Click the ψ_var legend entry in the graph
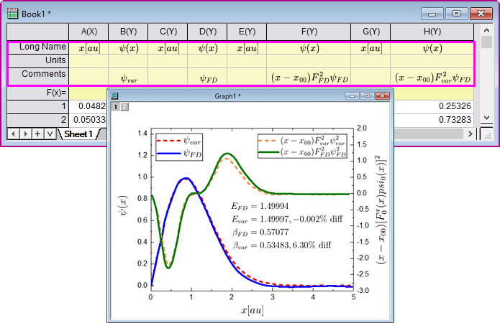 [x=179, y=141]
